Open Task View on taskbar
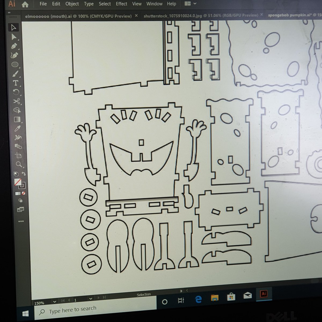The height and width of the screenshot is (322, 322). pyautogui.click(x=181, y=300)
